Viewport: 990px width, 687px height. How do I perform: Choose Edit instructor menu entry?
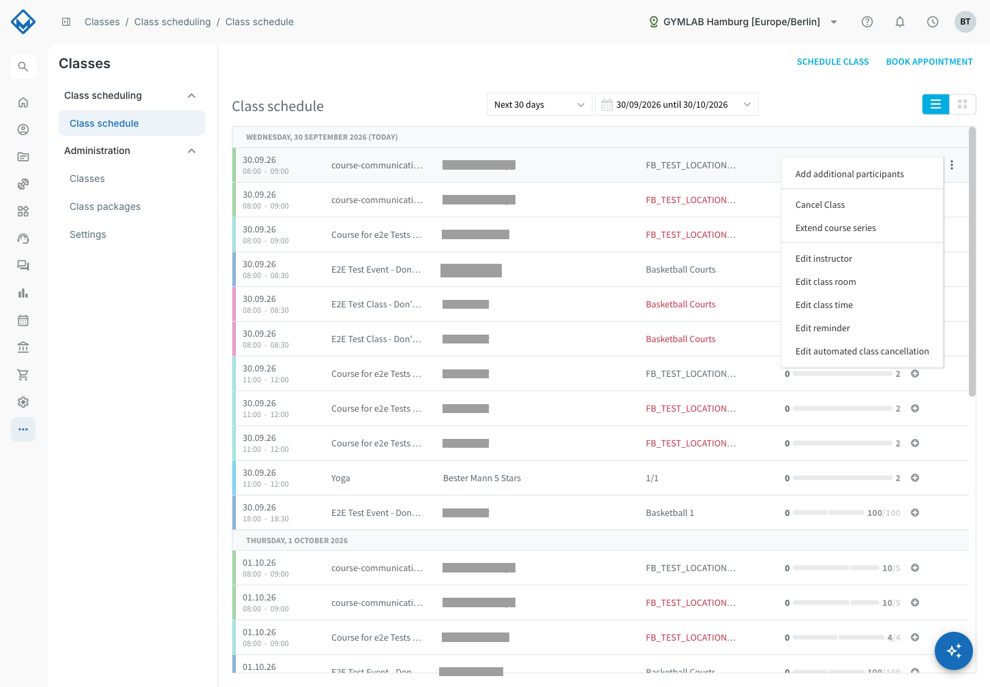[x=824, y=258]
